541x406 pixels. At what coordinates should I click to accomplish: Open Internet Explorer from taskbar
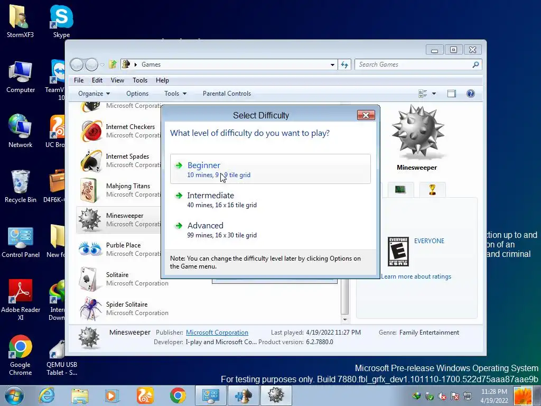pyautogui.click(x=46, y=396)
